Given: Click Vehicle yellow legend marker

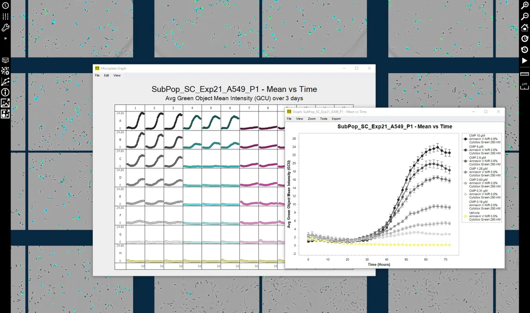Looking at the screenshot, I should click(x=465, y=216).
